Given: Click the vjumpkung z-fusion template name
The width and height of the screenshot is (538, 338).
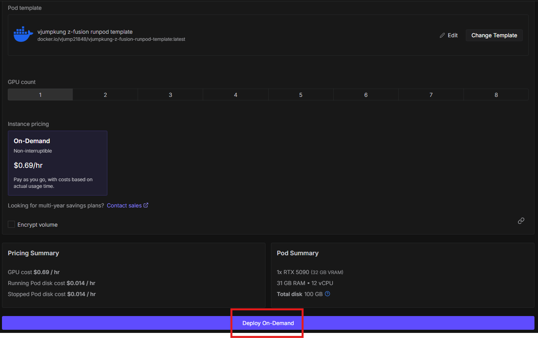Looking at the screenshot, I should tap(85, 32).
